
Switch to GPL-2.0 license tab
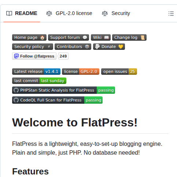69,13
